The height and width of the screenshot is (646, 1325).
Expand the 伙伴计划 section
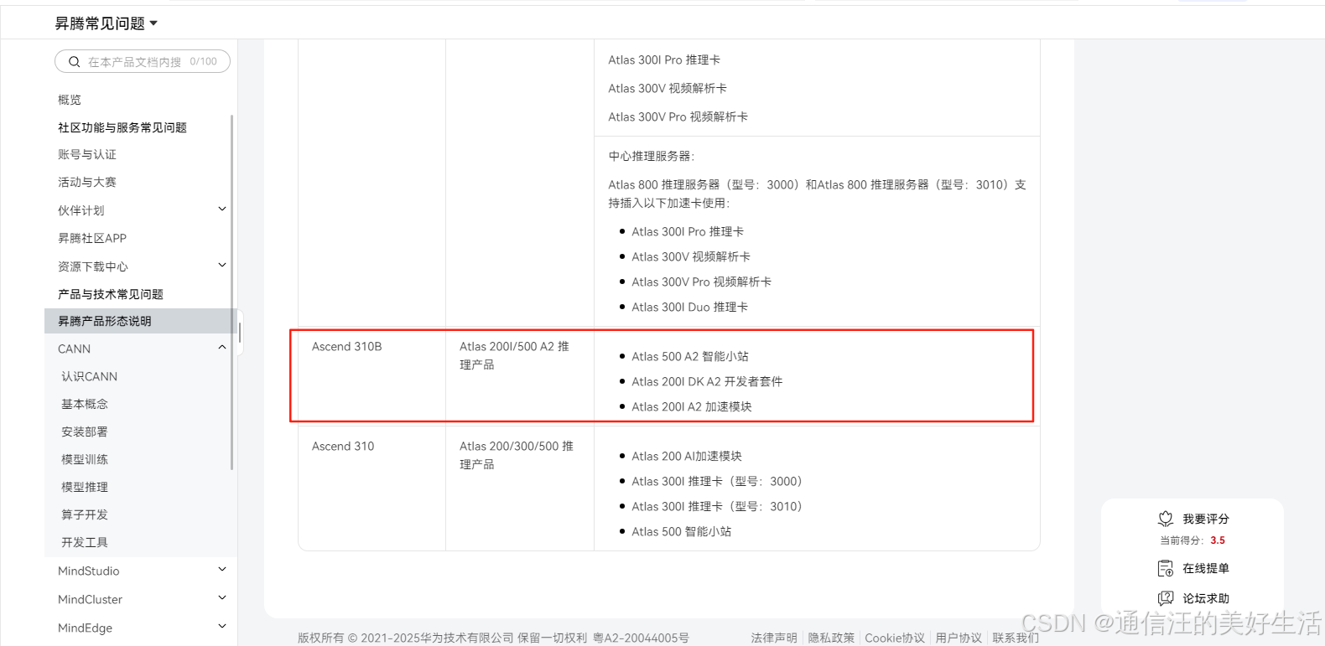222,209
